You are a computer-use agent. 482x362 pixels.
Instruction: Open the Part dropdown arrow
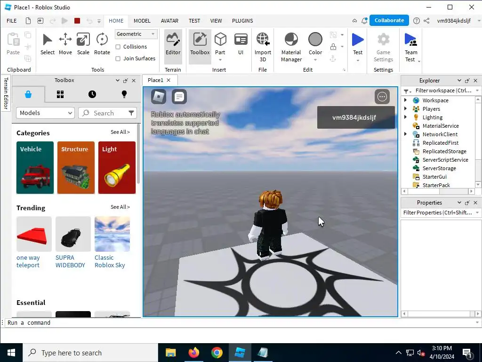(x=220, y=60)
